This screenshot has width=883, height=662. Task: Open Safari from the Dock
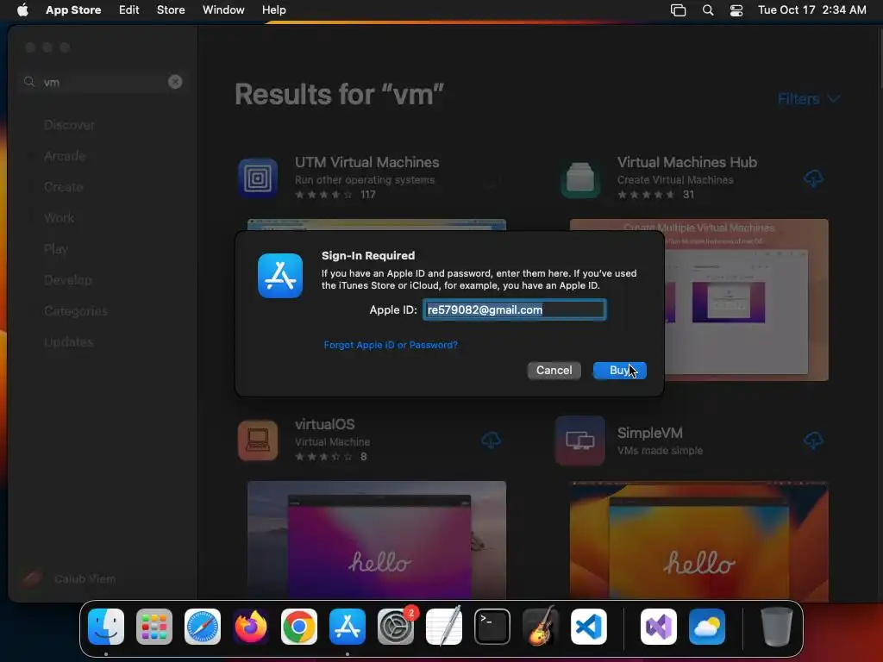pyautogui.click(x=203, y=627)
